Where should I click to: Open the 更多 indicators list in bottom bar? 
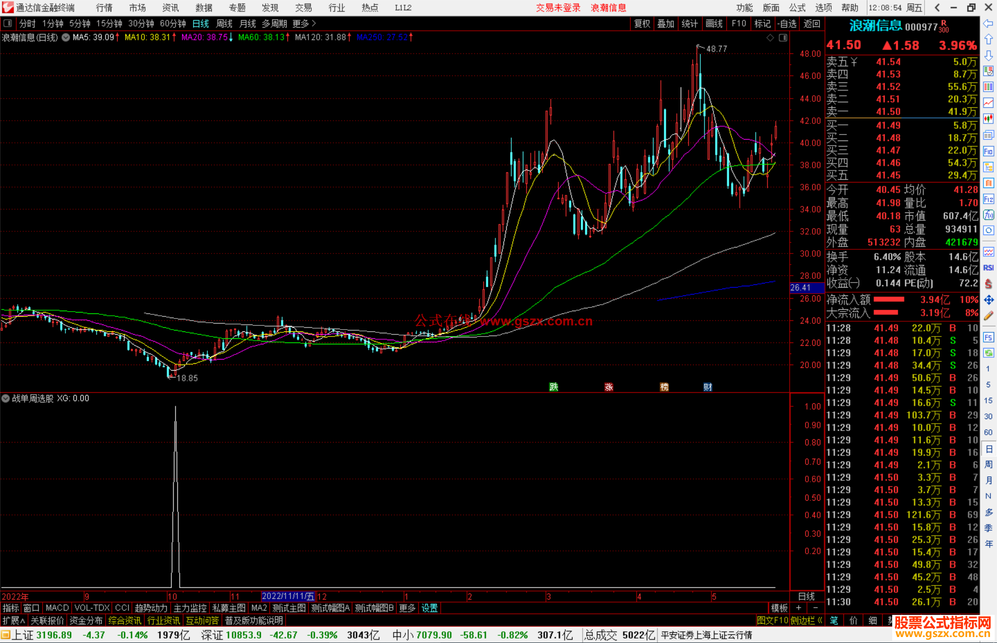click(x=407, y=608)
